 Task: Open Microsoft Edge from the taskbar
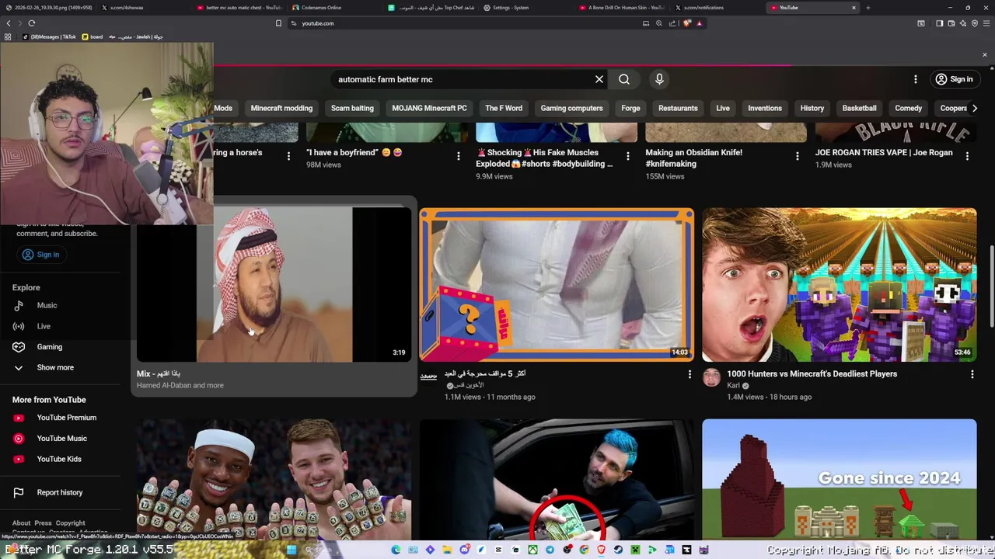pyautogui.click(x=396, y=550)
